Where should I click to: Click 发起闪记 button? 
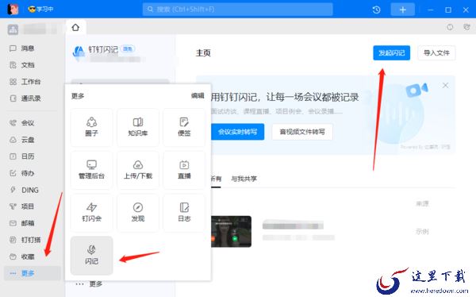(x=392, y=53)
